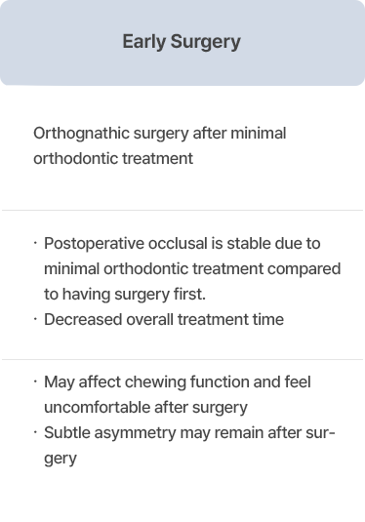The height and width of the screenshot is (522, 365).
Task: Click the 'orthodontic treatment' description line
Action: pyautogui.click(x=113, y=158)
